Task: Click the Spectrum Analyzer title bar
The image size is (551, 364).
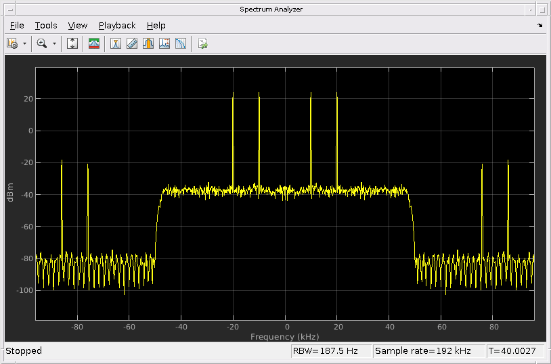Action: click(x=271, y=9)
